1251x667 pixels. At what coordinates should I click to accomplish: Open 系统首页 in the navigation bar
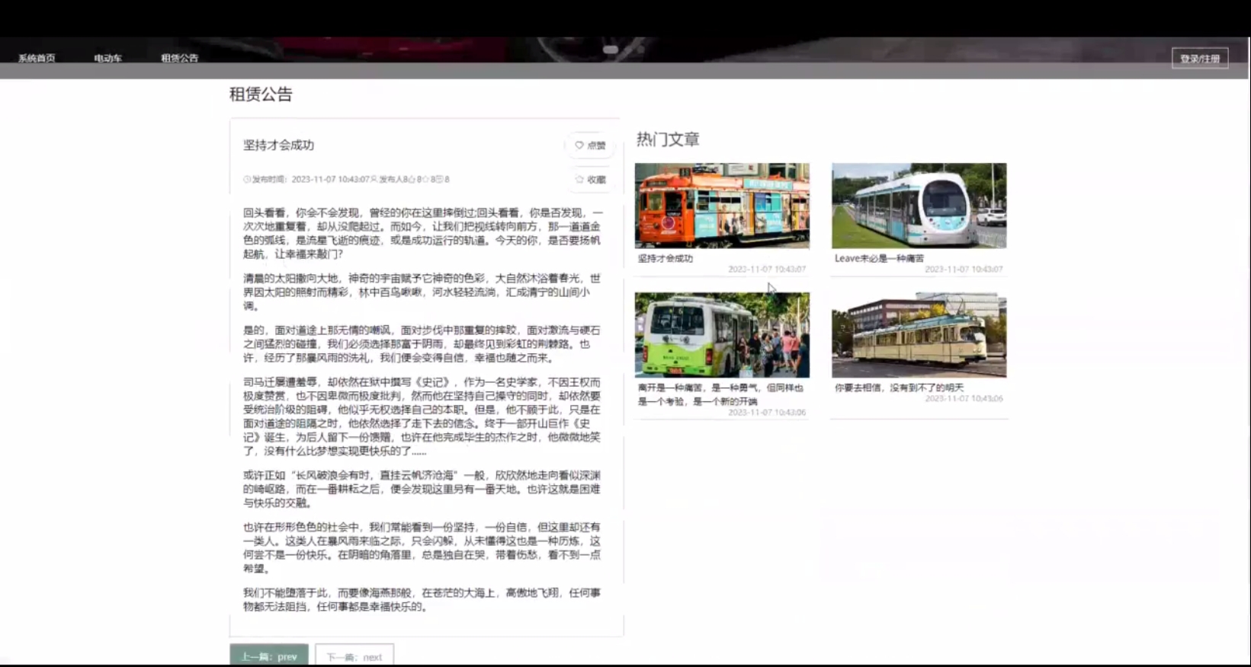click(x=37, y=59)
